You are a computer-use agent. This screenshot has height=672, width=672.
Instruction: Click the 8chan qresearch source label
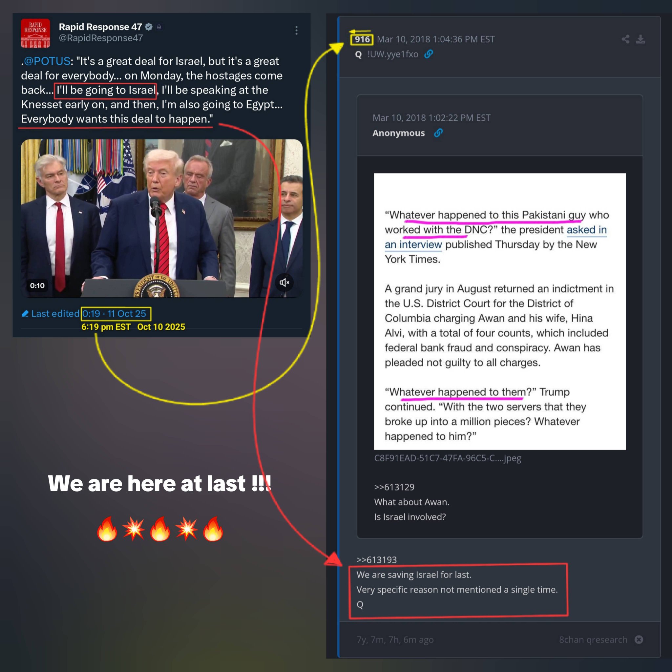click(x=593, y=640)
